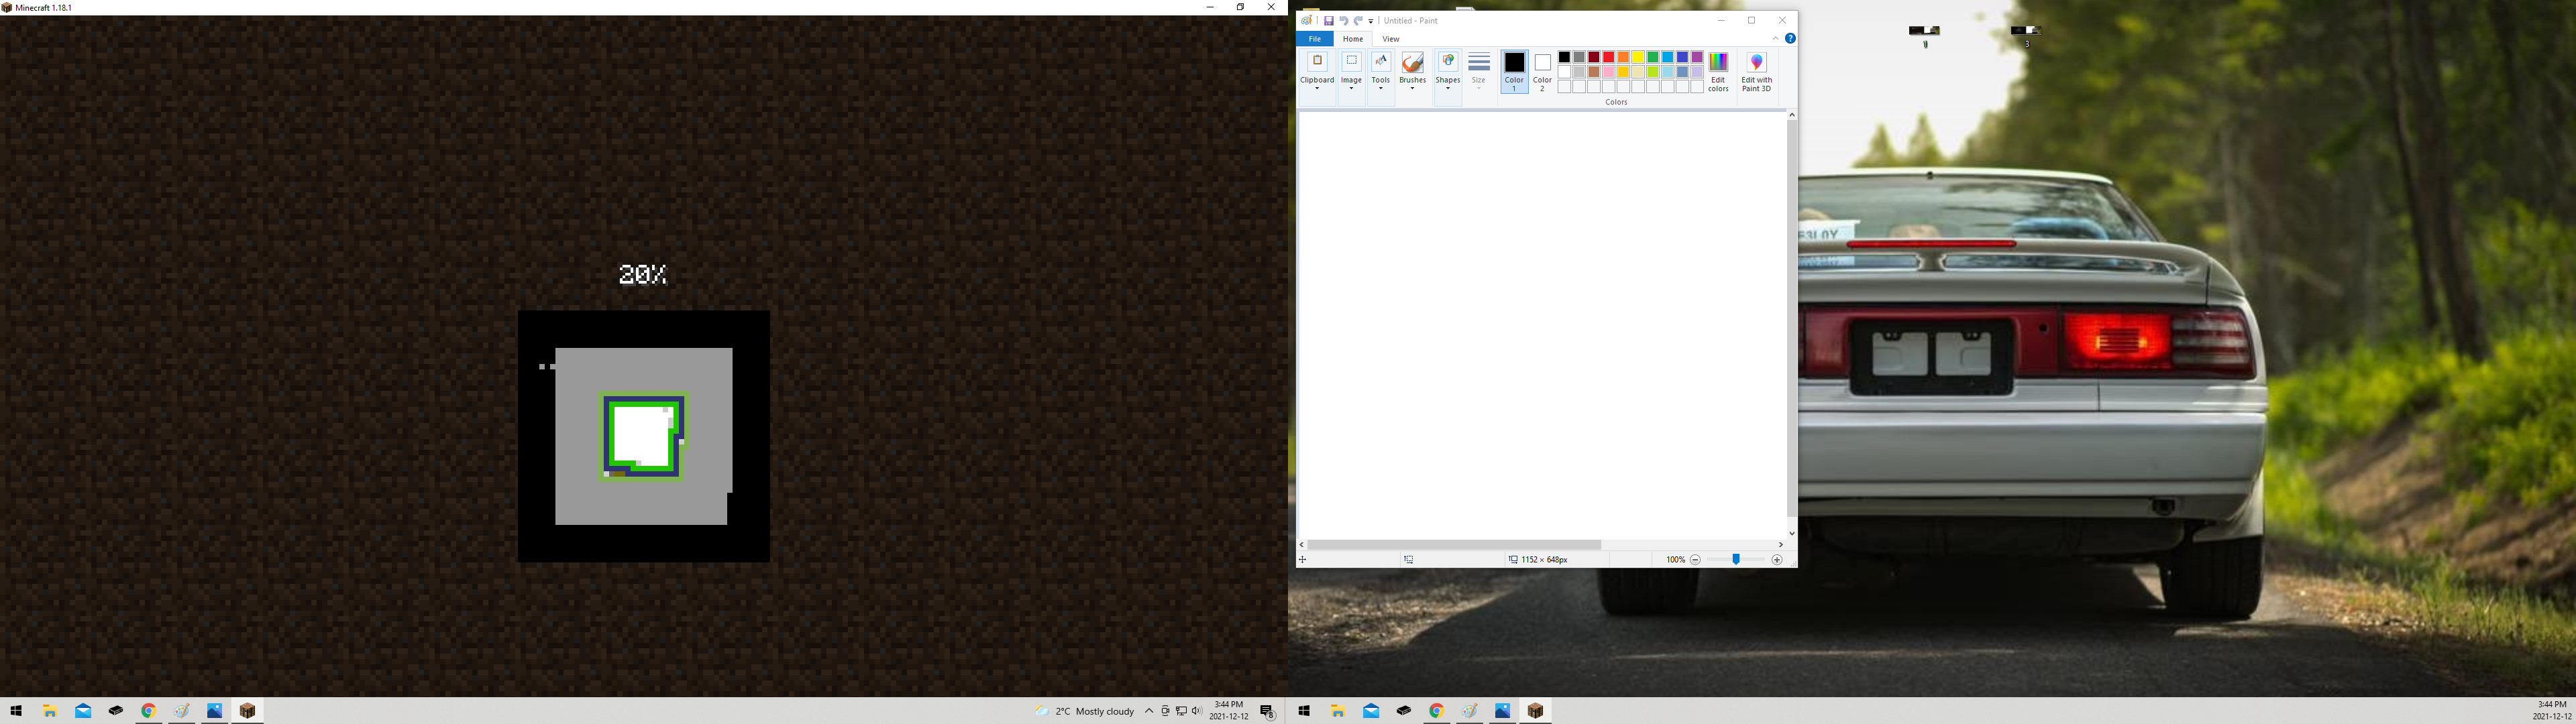Click the Redo arrow in quick access toolbar

1358,21
